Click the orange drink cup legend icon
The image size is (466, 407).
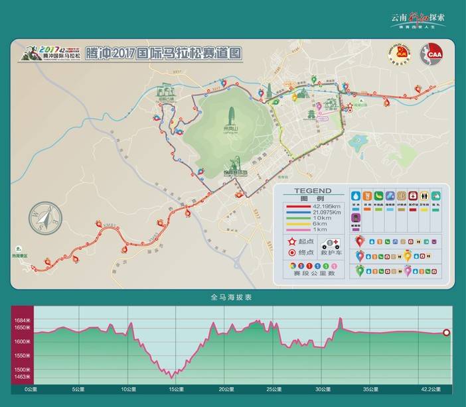point(368,196)
